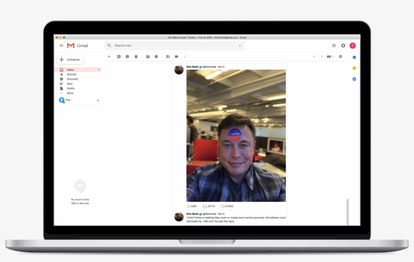The width and height of the screenshot is (414, 262).
Task: Expand the search options dropdown arrow
Action: tap(240, 45)
